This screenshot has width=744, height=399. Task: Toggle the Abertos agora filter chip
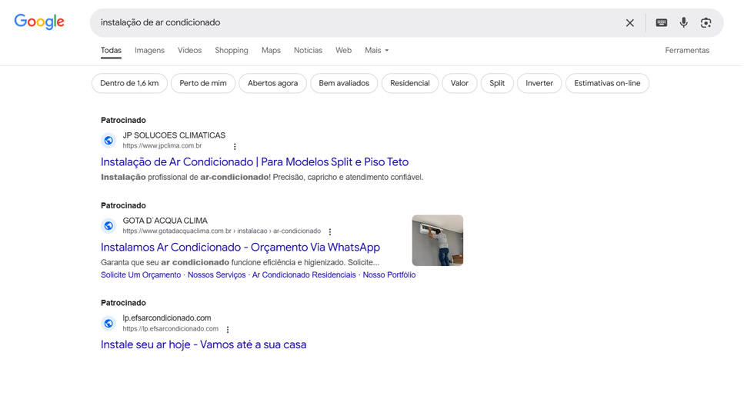[273, 83]
